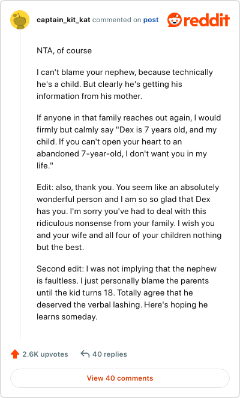The width and height of the screenshot is (240, 398).
Task: Open captain_kit_kat's user profile
Action: click(x=63, y=20)
